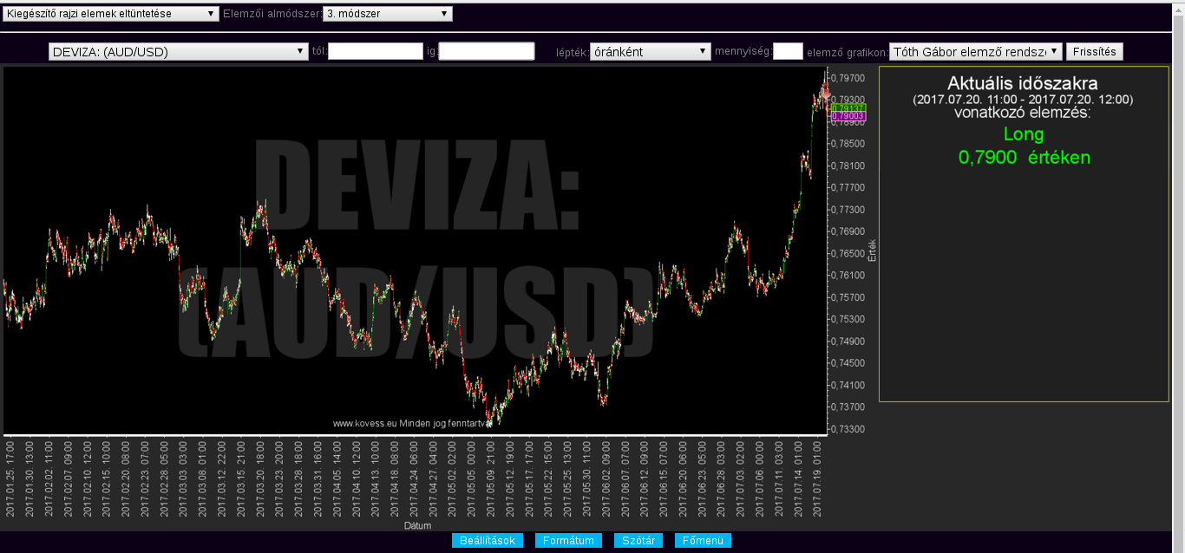
Task: Click the 0,79700 value on price axis
Action: tap(851, 78)
